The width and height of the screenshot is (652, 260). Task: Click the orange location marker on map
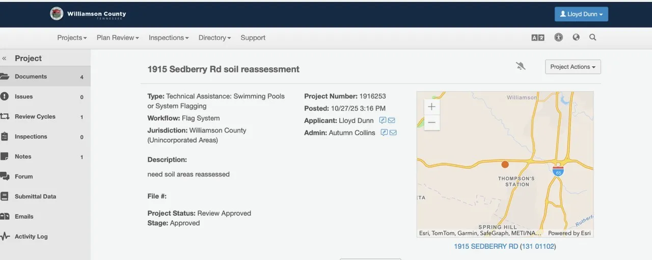tap(505, 164)
